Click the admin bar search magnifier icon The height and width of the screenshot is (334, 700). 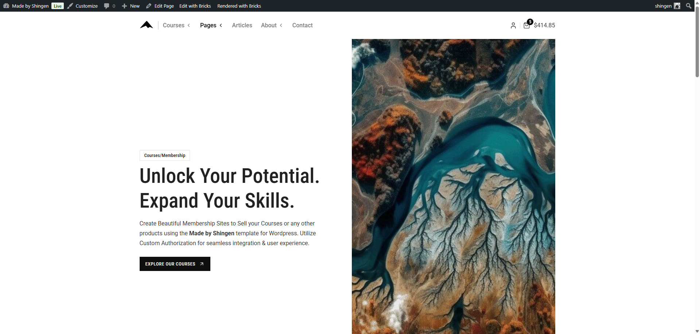point(688,6)
